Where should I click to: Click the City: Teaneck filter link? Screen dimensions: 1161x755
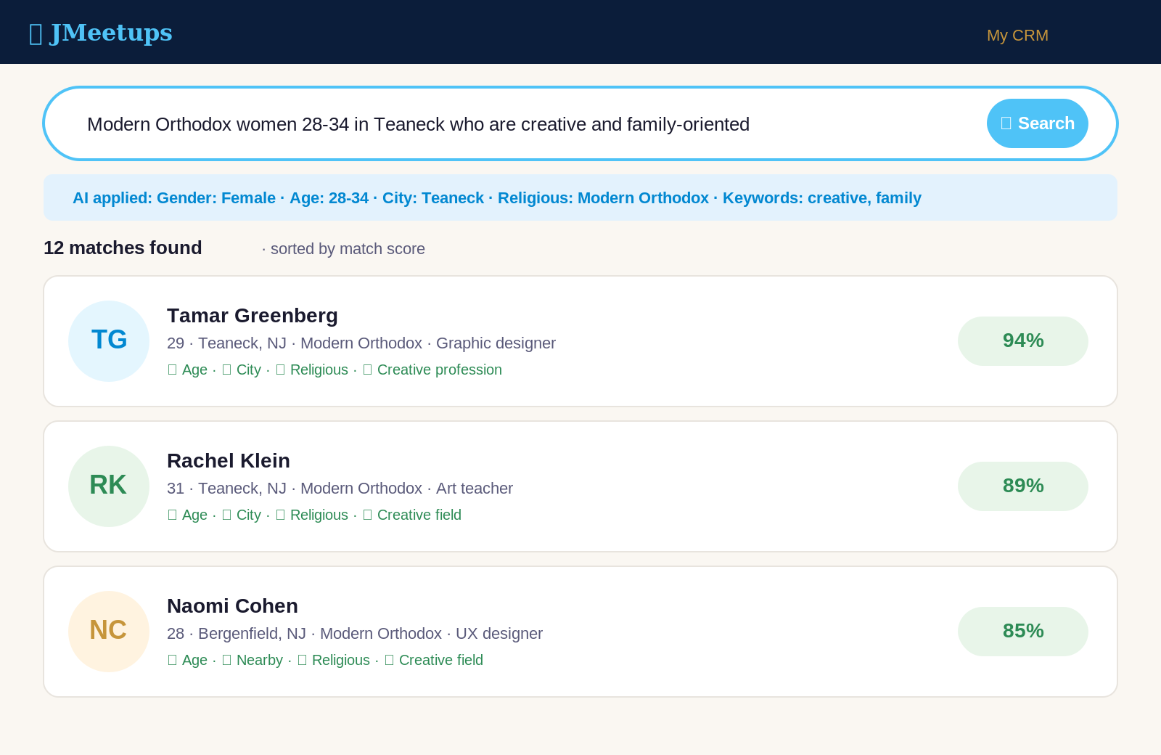[432, 197]
